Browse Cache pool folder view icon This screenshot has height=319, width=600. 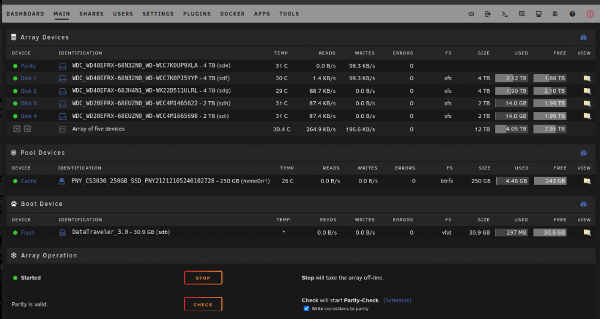tap(587, 181)
